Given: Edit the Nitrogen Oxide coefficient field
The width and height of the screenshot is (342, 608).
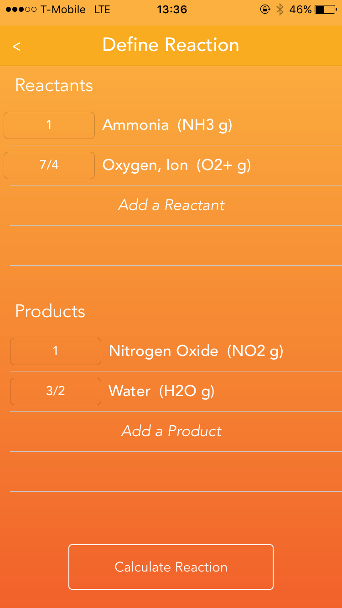Looking at the screenshot, I should tap(56, 351).
